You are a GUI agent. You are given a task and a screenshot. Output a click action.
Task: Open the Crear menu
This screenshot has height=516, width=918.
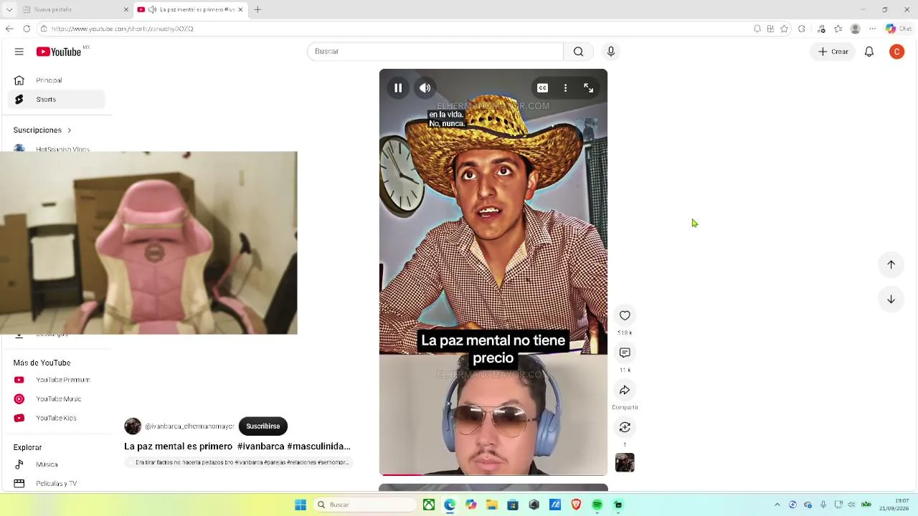[833, 52]
